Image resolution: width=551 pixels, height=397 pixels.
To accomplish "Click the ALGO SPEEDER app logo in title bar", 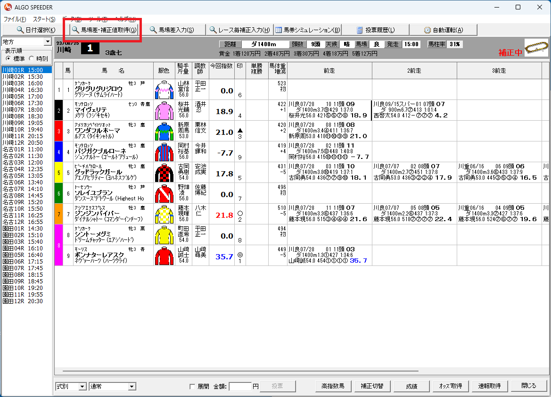I will tap(8, 7).
